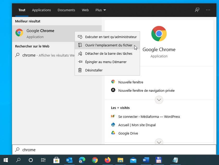Viewport: 219px width, 165px height.
Task: Open Nouvelle fenêtre de navigation privée
Action: 146,90
